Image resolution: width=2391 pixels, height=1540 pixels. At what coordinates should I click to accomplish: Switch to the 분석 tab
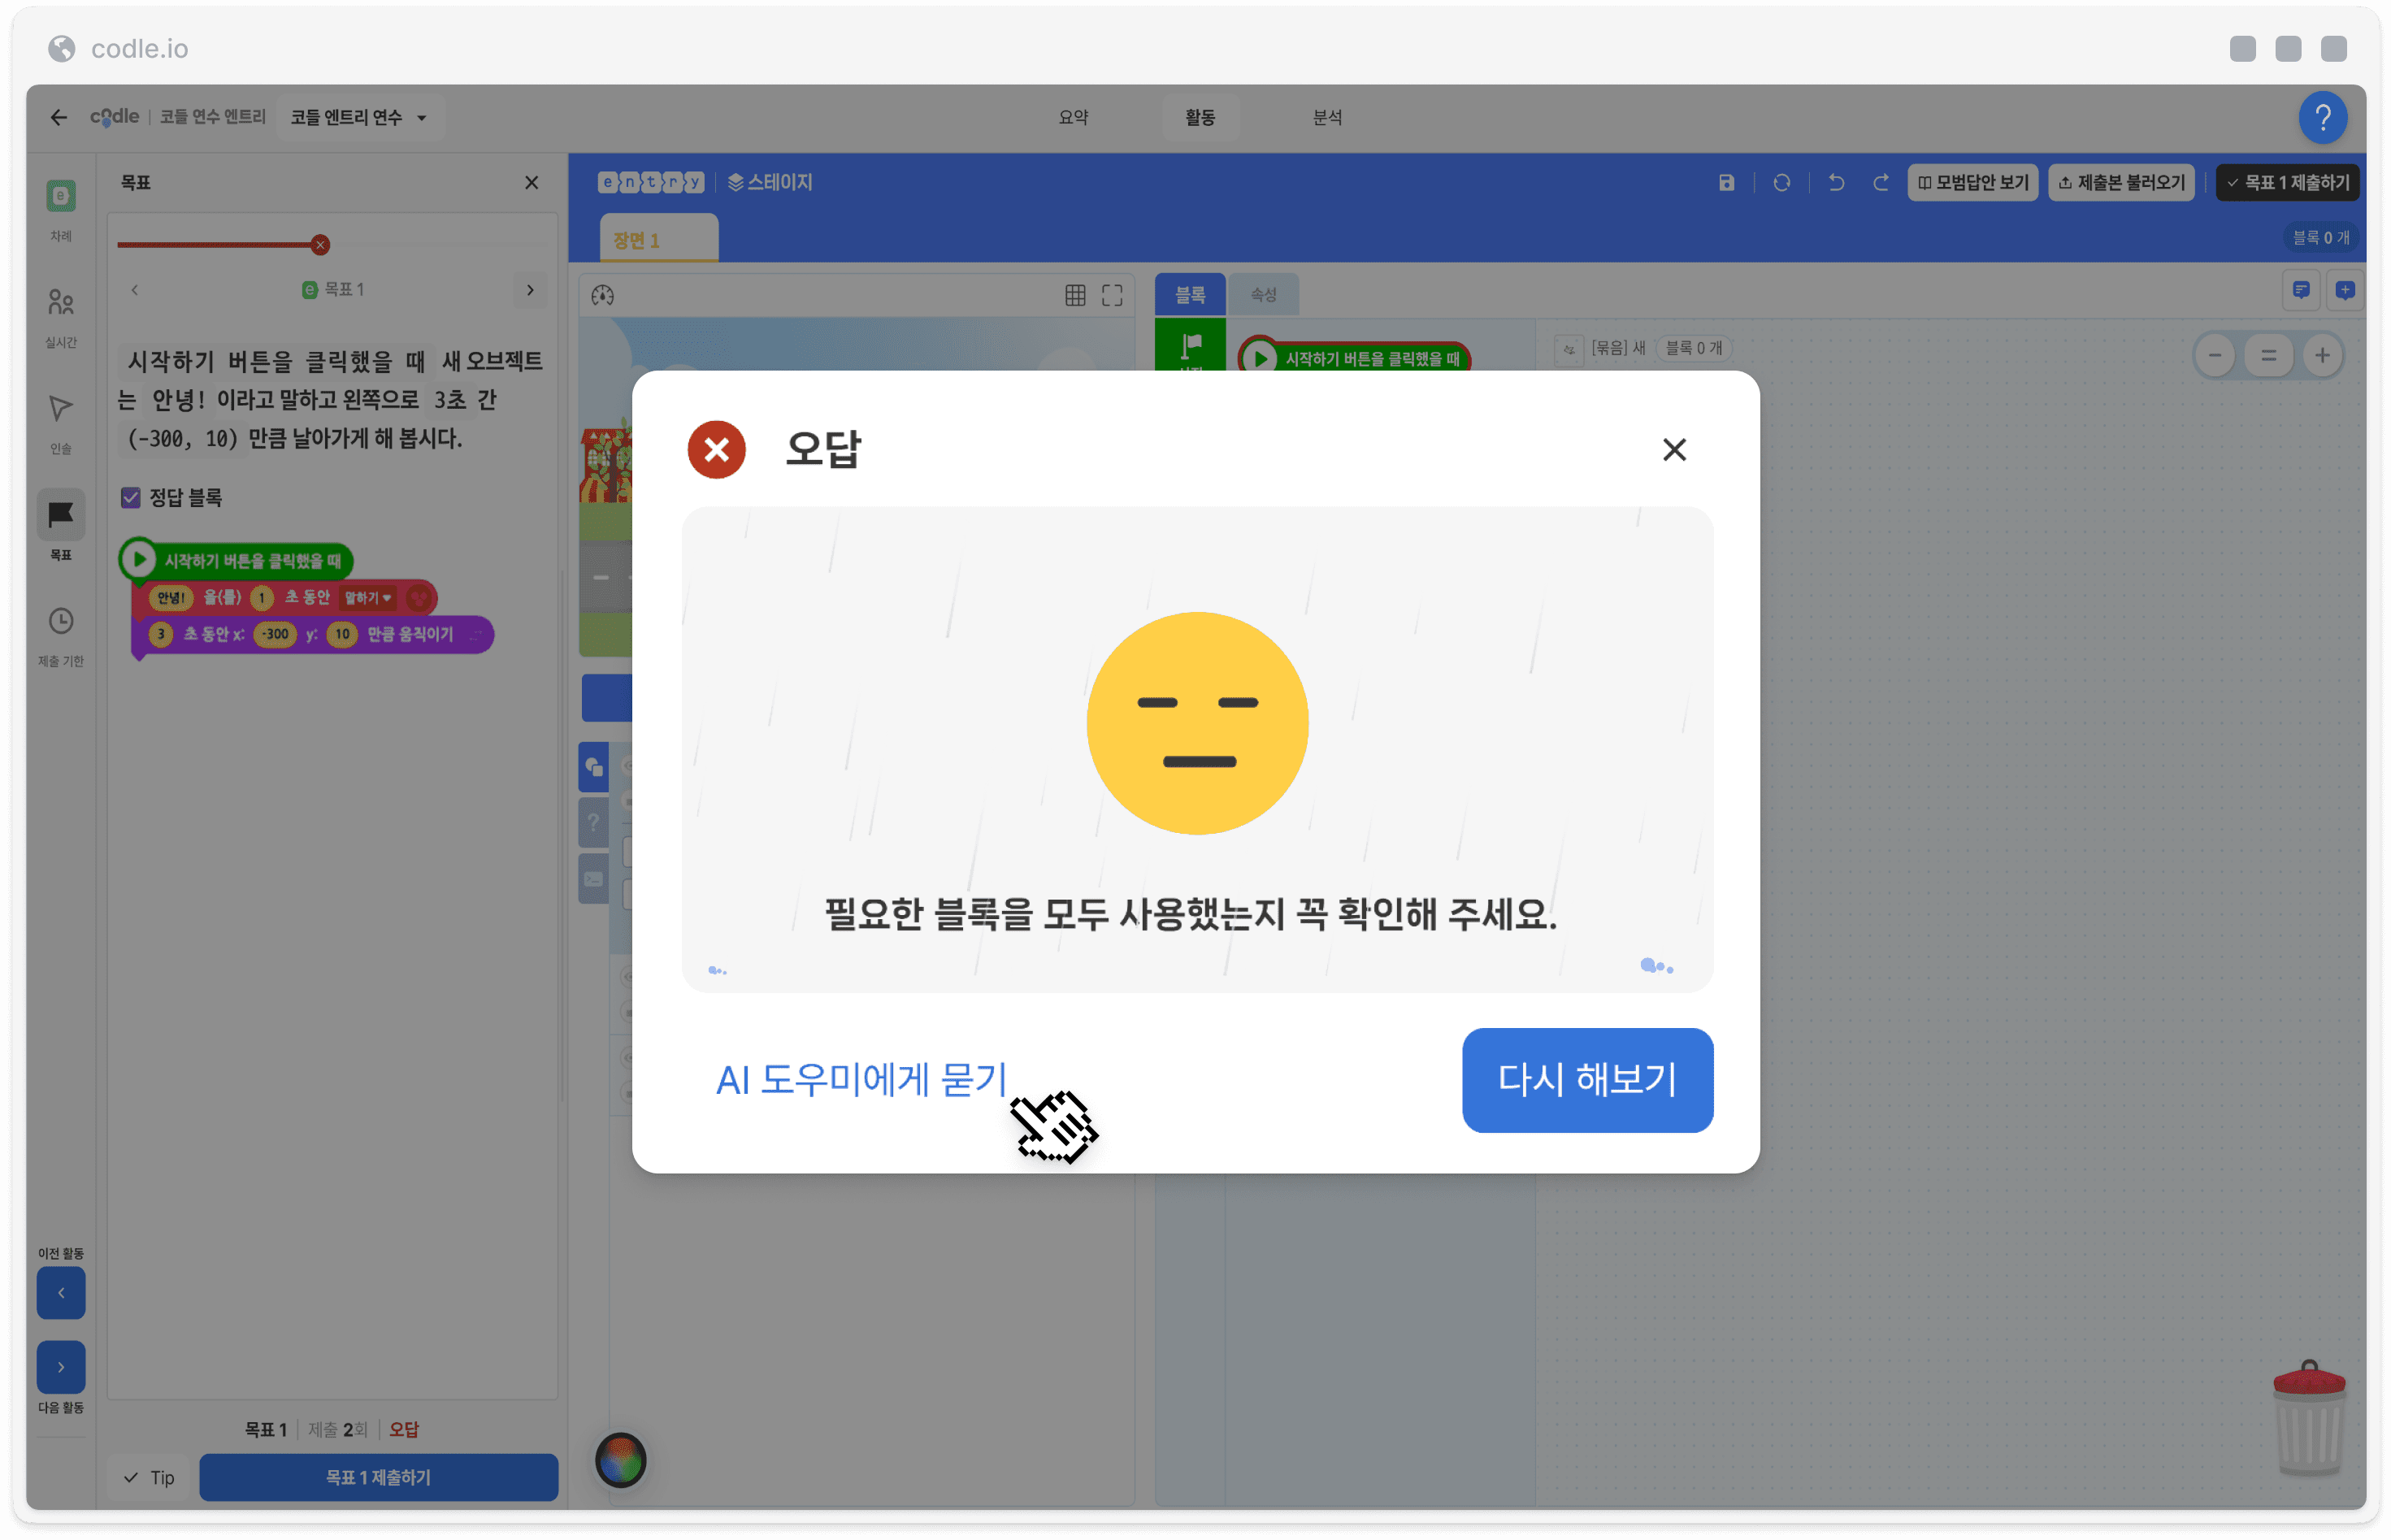pyautogui.click(x=1326, y=118)
